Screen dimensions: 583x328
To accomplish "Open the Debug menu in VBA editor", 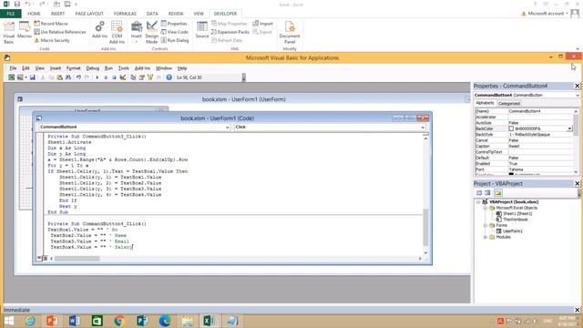I will point(93,68).
